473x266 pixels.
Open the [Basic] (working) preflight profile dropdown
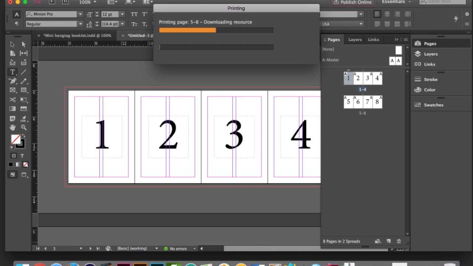[156, 249]
